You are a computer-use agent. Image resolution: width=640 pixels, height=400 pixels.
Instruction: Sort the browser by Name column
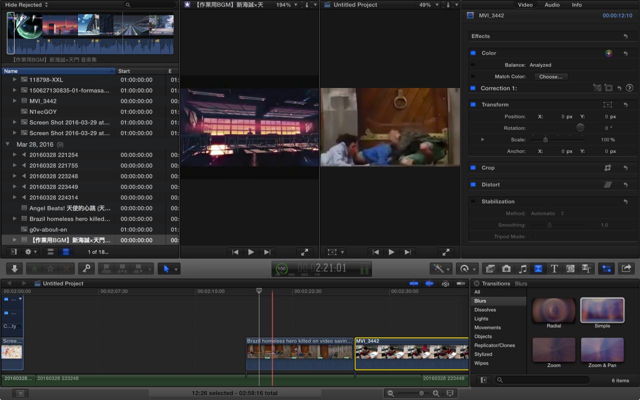(x=58, y=71)
